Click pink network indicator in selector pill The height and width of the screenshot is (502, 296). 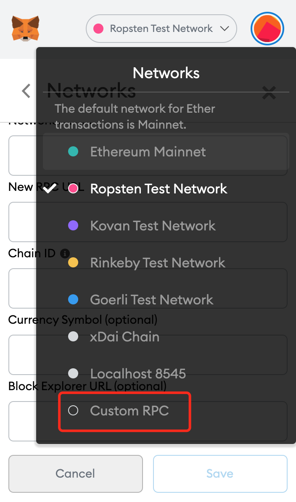tap(98, 29)
